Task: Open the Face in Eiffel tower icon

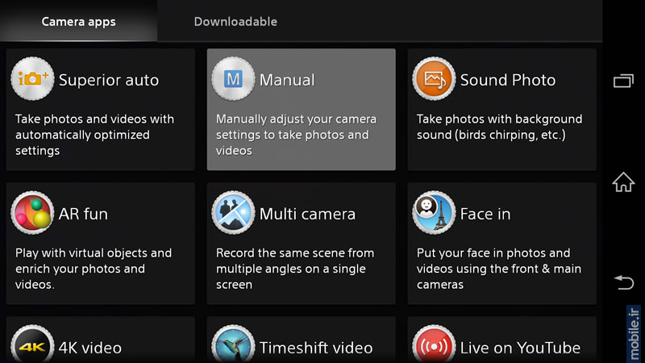Action: pyautogui.click(x=434, y=213)
